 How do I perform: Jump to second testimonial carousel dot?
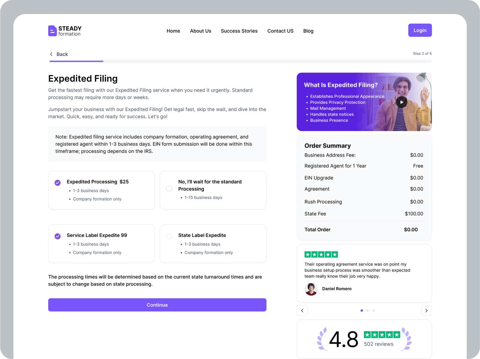click(x=368, y=310)
